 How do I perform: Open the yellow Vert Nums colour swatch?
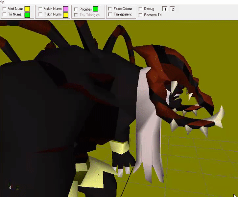tap(27, 9)
